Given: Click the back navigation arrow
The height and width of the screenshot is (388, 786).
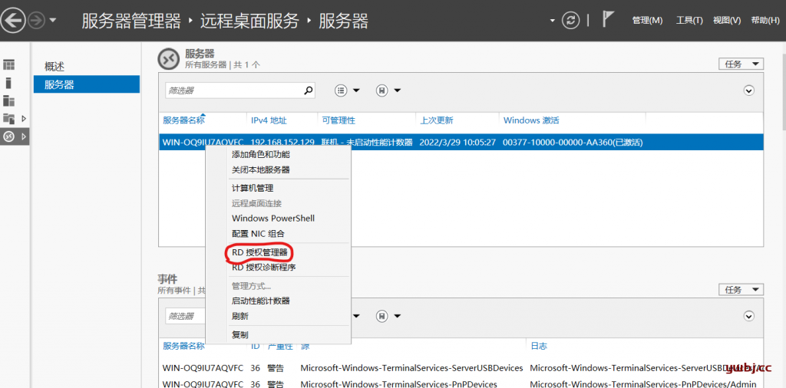Looking at the screenshot, I should coord(14,21).
